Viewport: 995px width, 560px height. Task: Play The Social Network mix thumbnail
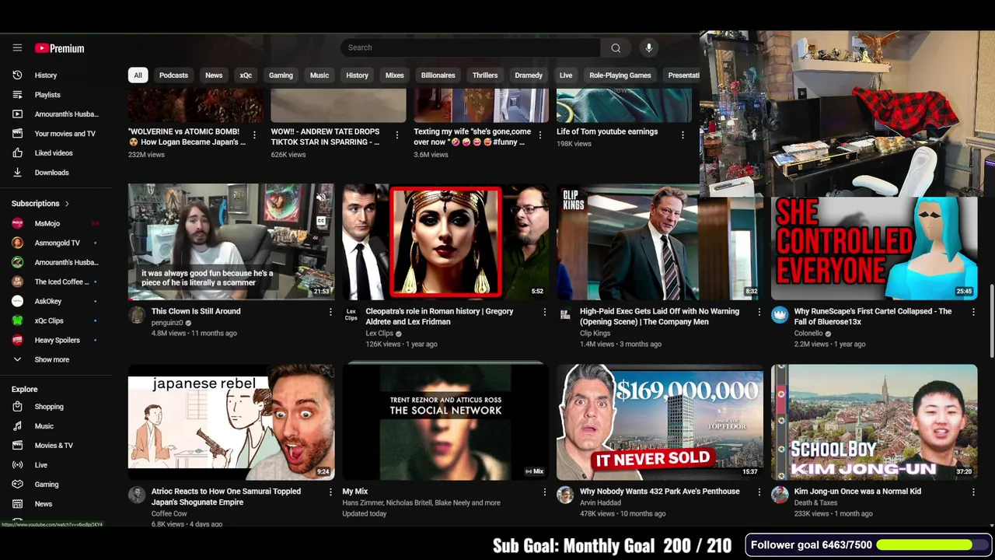(445, 422)
